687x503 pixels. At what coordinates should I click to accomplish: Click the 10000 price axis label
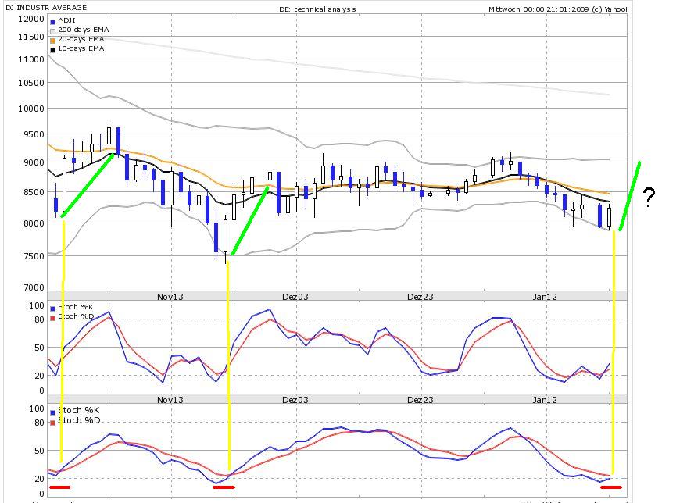[x=31, y=109]
